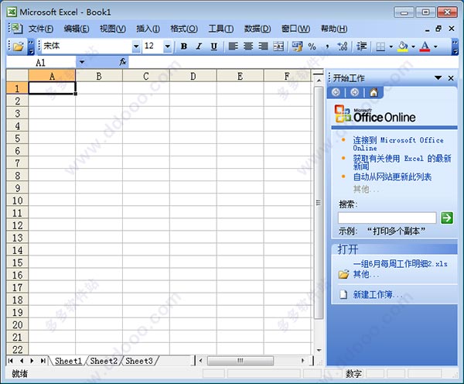464x384 pixels.
Task: Open the font name dropdown
Action: [x=136, y=46]
